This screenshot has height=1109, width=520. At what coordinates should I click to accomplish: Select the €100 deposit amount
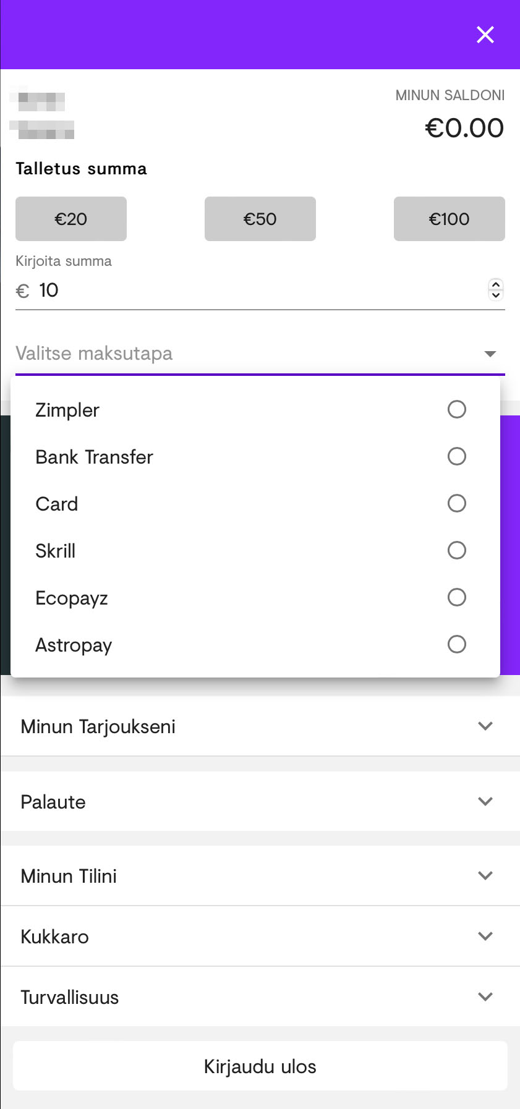450,219
